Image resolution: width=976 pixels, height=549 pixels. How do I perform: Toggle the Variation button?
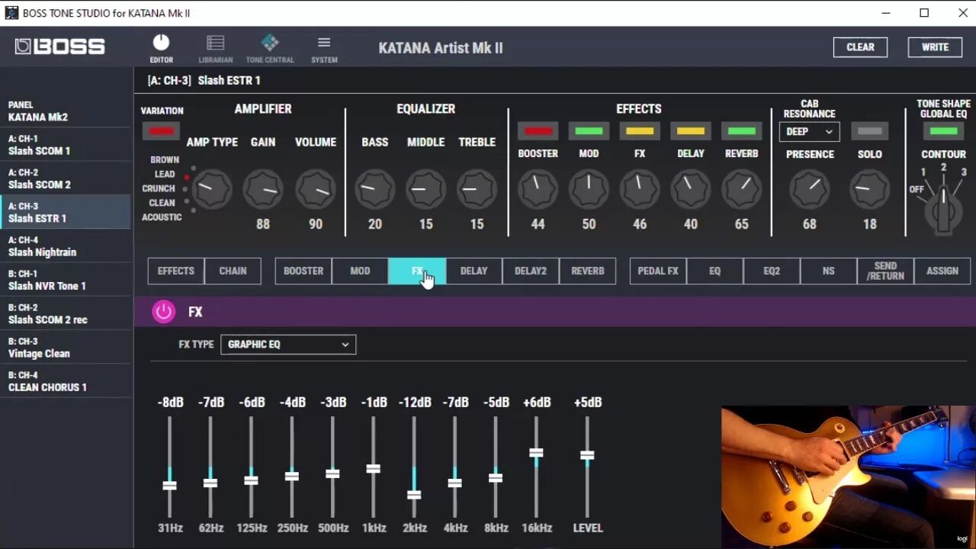(161, 131)
